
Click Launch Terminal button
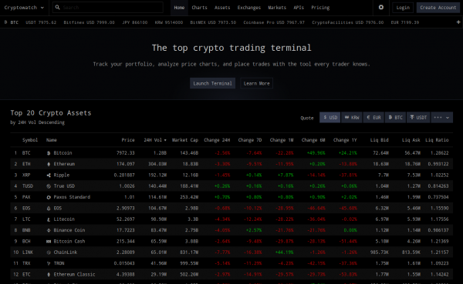point(212,83)
